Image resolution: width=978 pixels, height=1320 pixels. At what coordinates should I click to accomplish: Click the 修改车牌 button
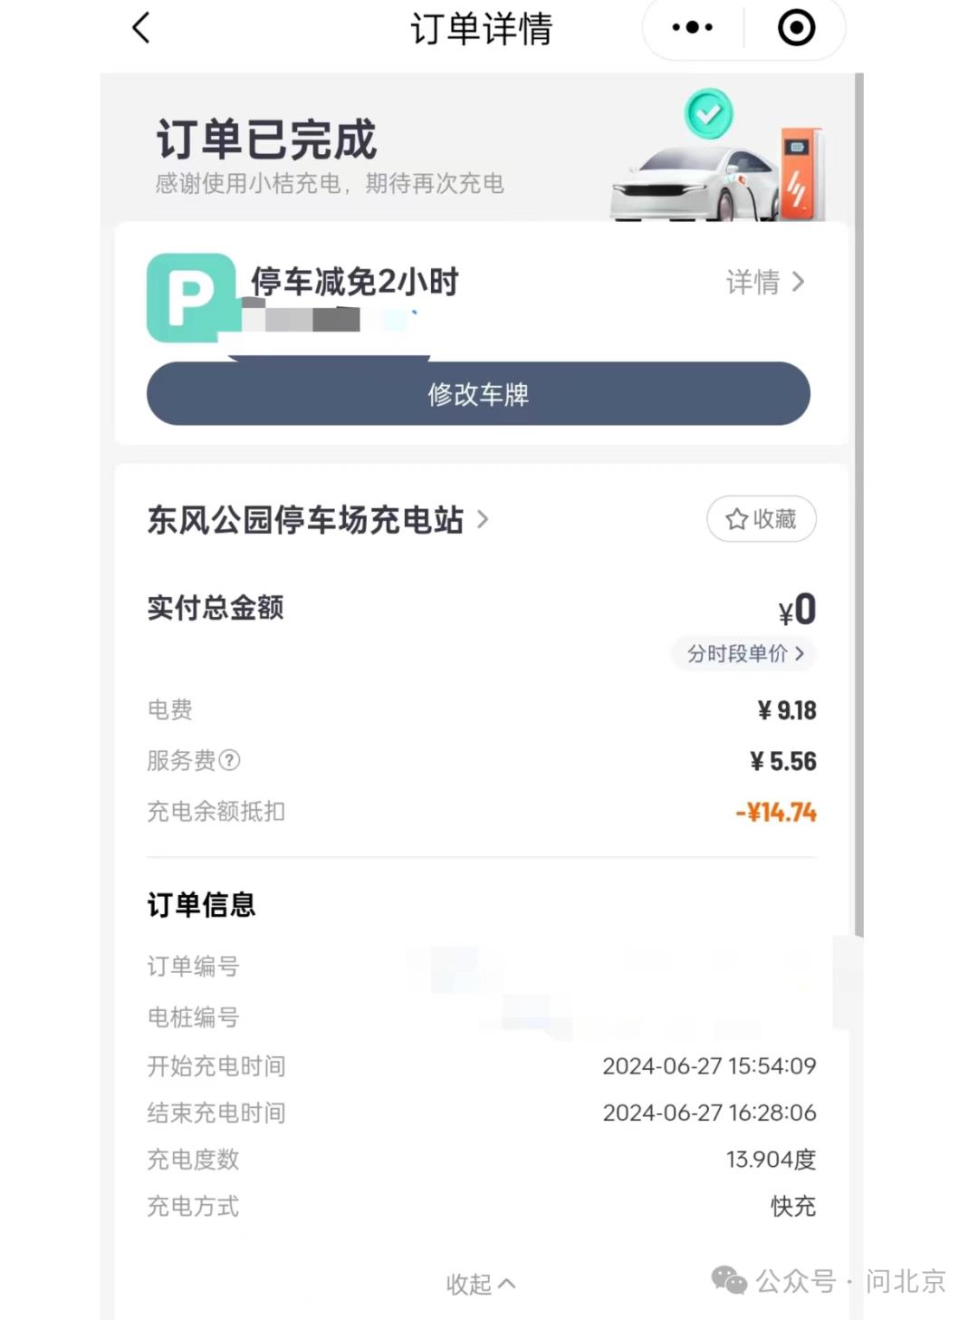click(478, 393)
